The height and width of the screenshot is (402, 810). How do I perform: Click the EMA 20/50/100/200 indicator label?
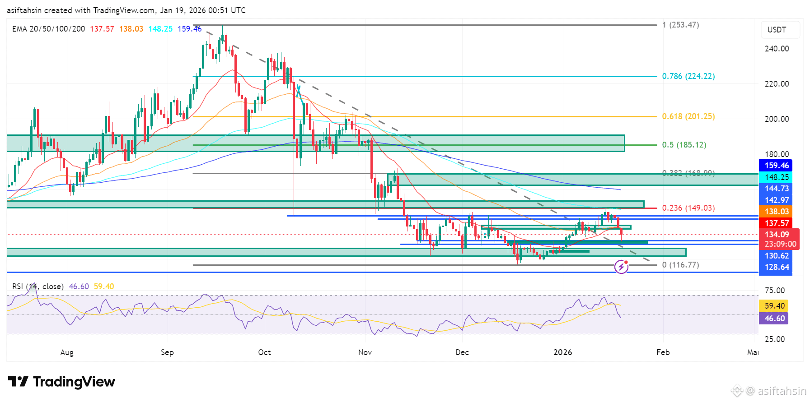pyautogui.click(x=48, y=29)
